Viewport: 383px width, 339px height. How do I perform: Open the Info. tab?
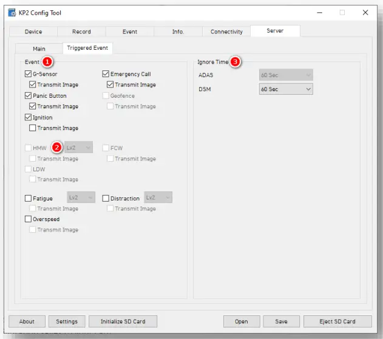click(x=178, y=32)
